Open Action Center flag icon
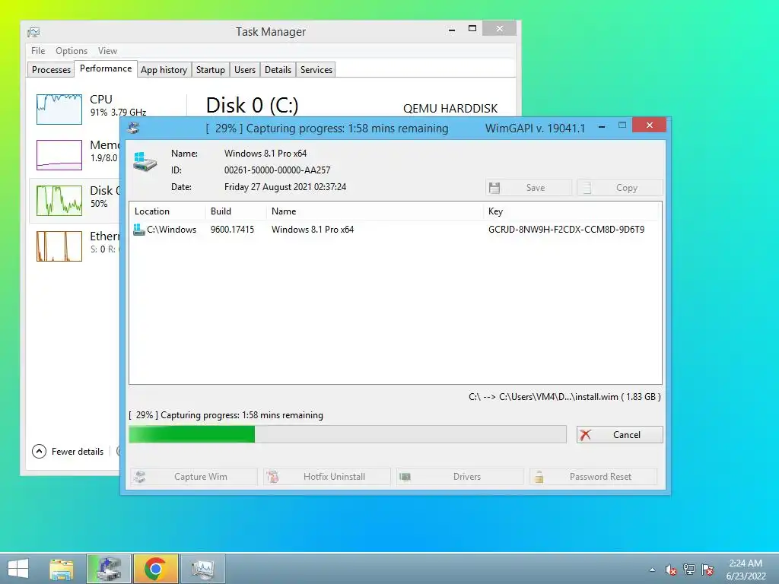Viewport: 779px width, 584px height. 707,570
